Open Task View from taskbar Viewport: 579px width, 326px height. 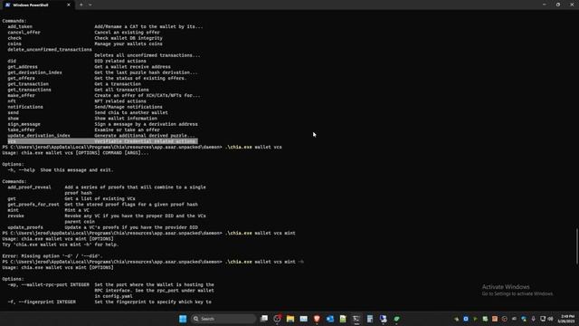[264, 319]
